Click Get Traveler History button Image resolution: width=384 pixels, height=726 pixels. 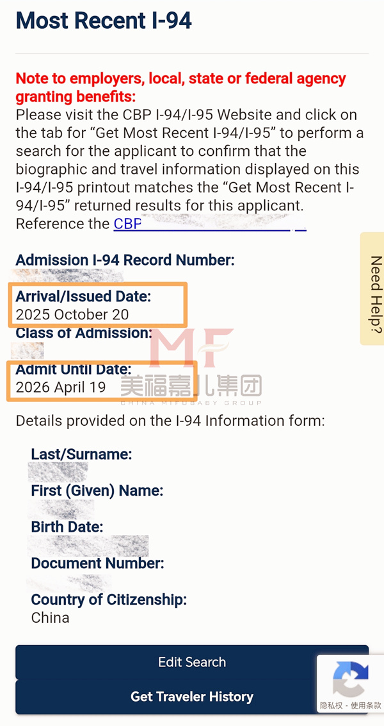point(192,696)
